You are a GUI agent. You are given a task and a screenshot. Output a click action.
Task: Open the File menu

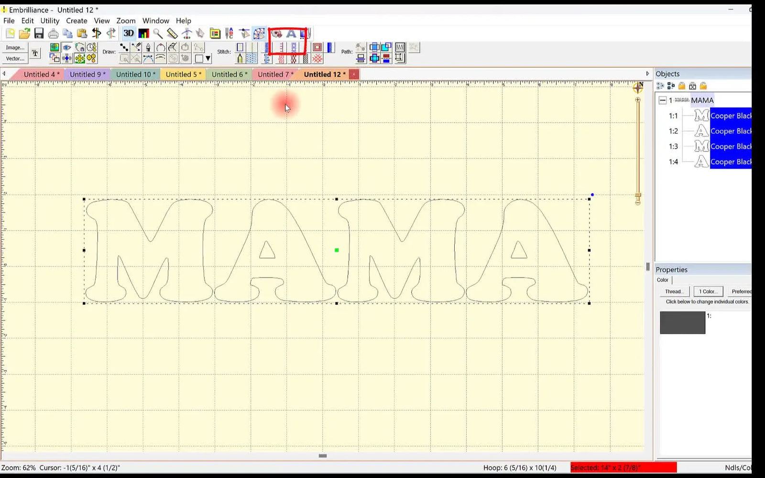pyautogui.click(x=9, y=21)
